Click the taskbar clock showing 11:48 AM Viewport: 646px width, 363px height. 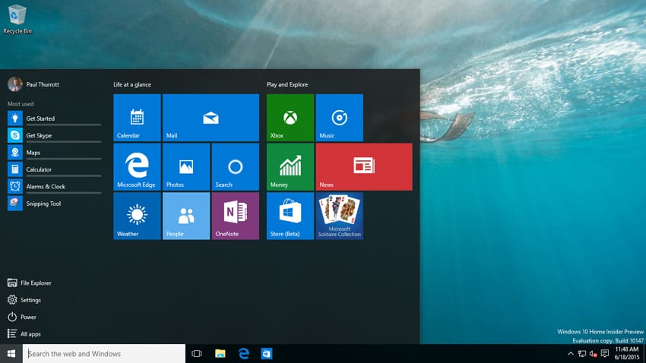627,354
